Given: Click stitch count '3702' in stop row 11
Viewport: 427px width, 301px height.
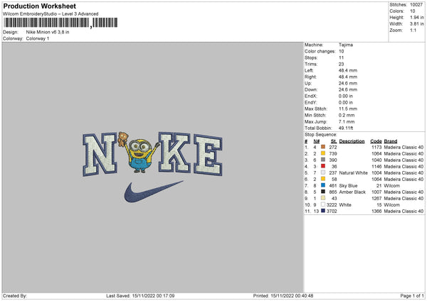Looking at the screenshot, I should pos(332,212).
